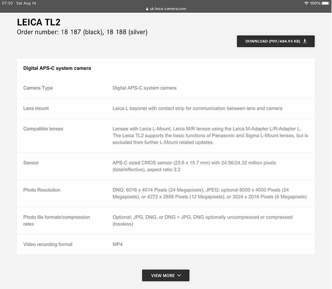The image size is (332, 289).
Task: Select the Video recording format label
Action: point(48,244)
